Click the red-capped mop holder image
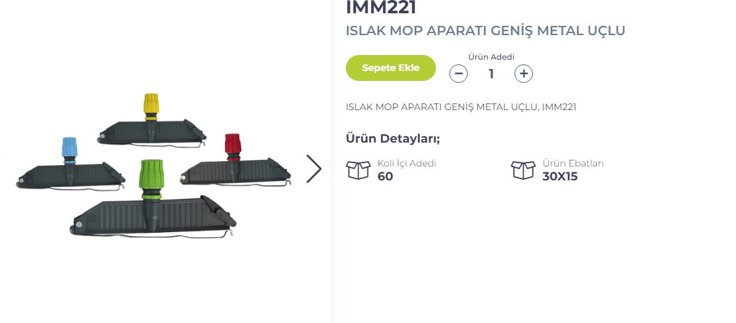The height and width of the screenshot is (323, 736). pos(232,162)
